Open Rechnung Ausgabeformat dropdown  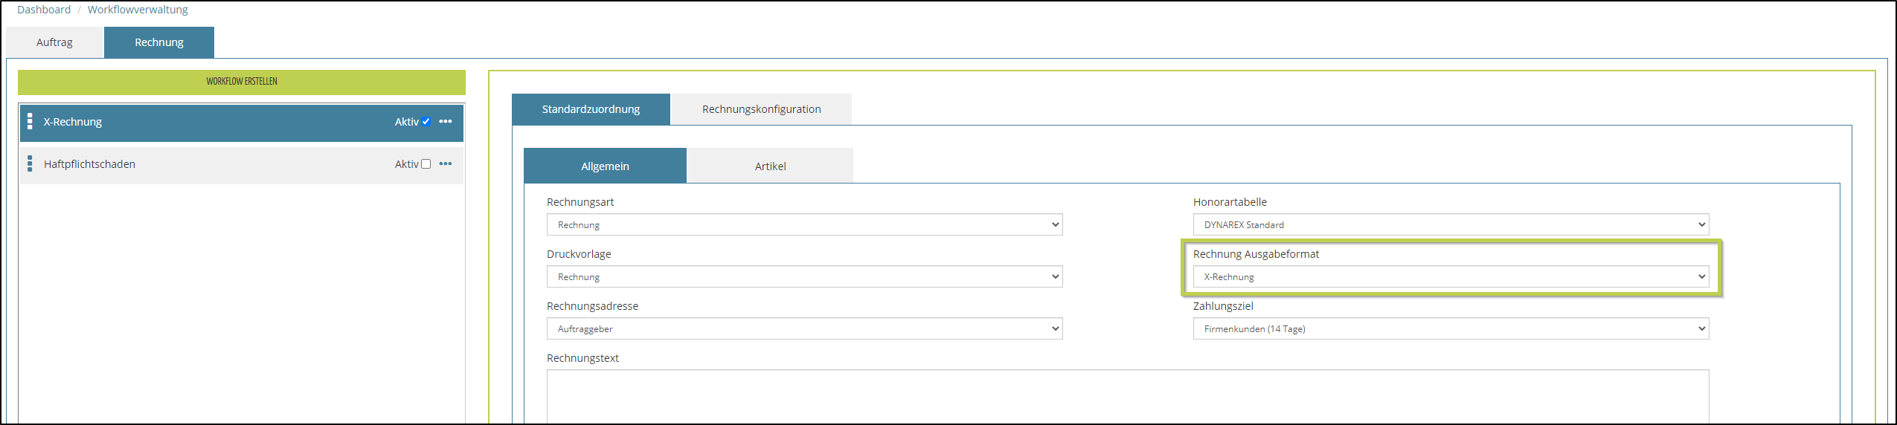pos(1450,277)
